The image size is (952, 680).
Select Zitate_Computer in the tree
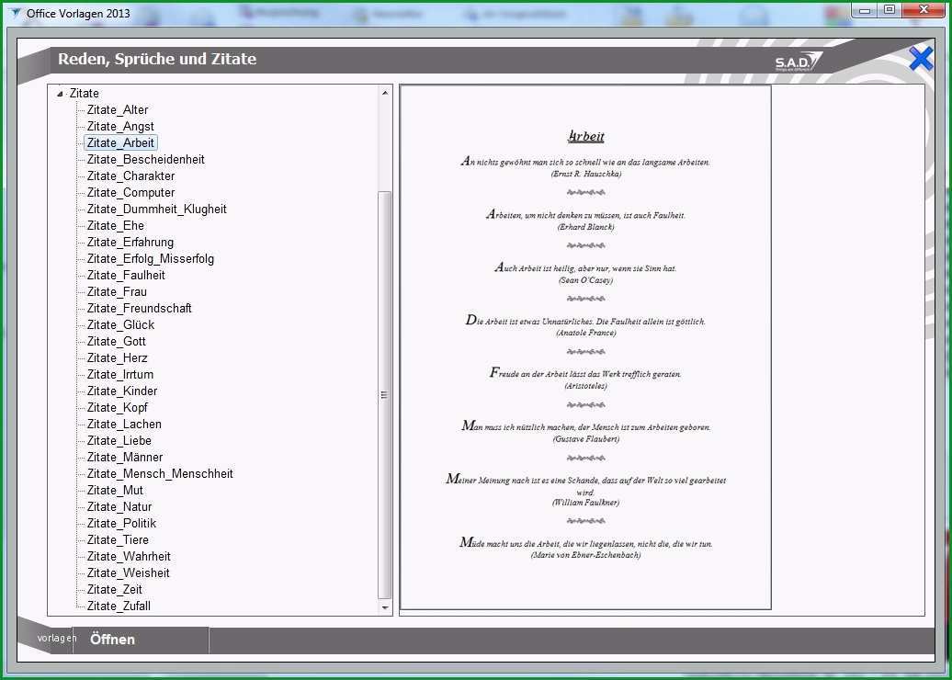pos(130,192)
